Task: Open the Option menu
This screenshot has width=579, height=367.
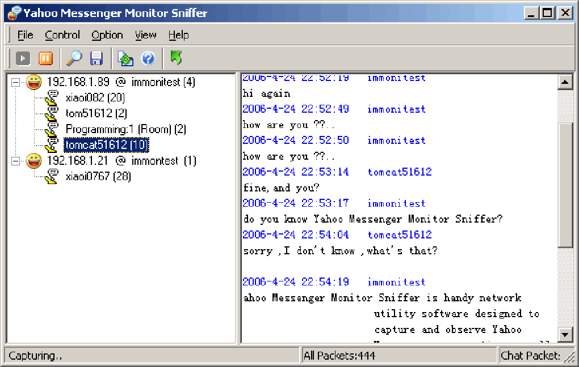Action: 107,35
